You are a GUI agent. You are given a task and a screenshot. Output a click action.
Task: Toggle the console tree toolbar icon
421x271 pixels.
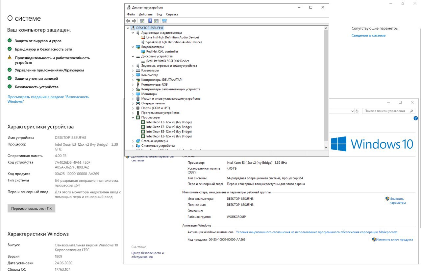point(142,21)
